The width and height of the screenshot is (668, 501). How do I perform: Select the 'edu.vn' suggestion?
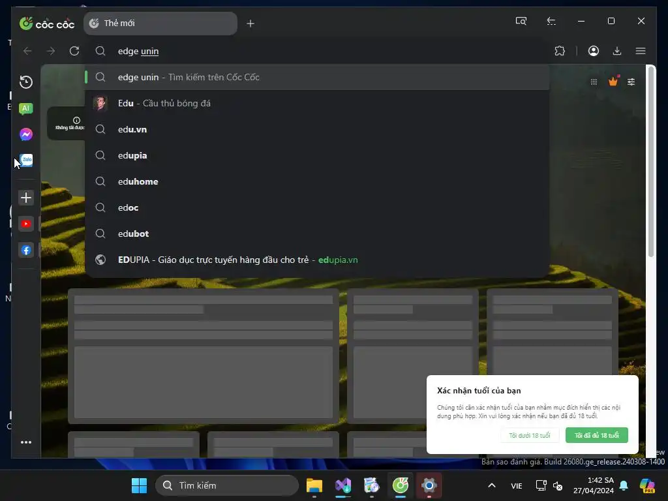(x=317, y=130)
